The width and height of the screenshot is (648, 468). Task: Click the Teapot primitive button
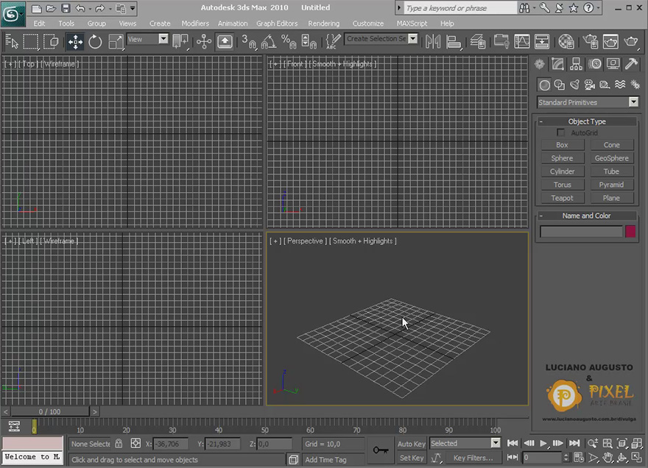point(562,198)
